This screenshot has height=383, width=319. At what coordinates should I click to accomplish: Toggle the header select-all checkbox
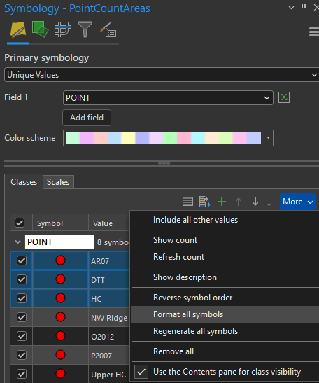point(20,223)
